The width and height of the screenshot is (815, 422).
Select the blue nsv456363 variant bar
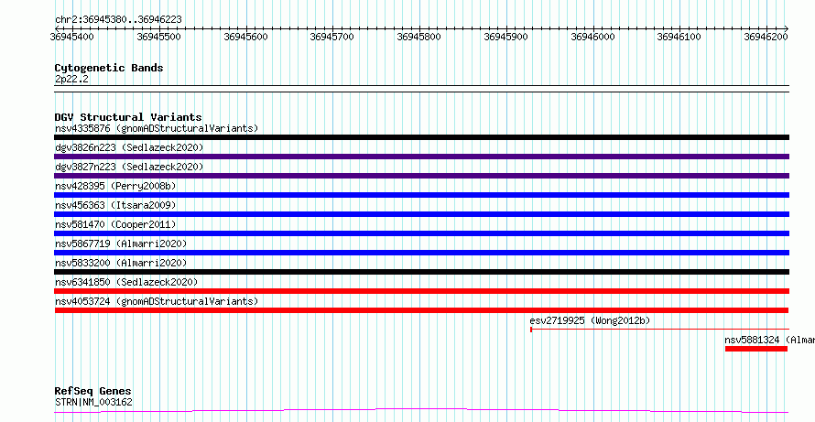pos(421,214)
